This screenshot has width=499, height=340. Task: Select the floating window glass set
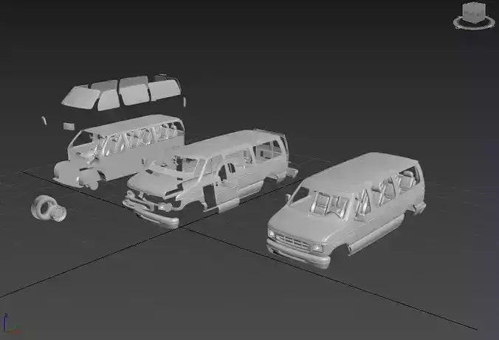click(122, 93)
